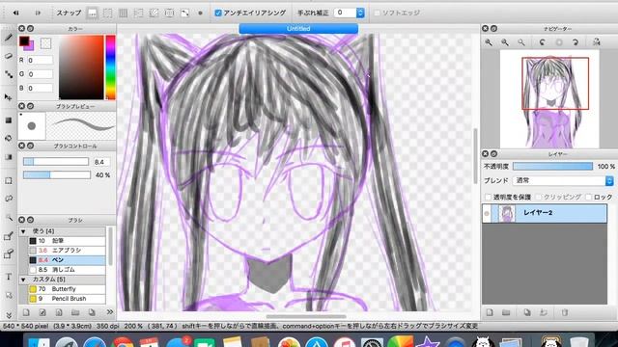Click the brush opacity slider at 40%
Image resolution: width=618 pixels, height=347 pixels.
[x=56, y=174]
